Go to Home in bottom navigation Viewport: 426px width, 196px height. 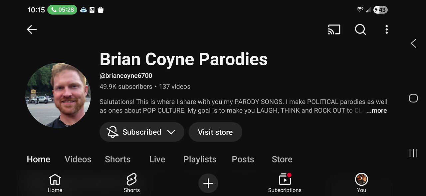[x=55, y=183]
